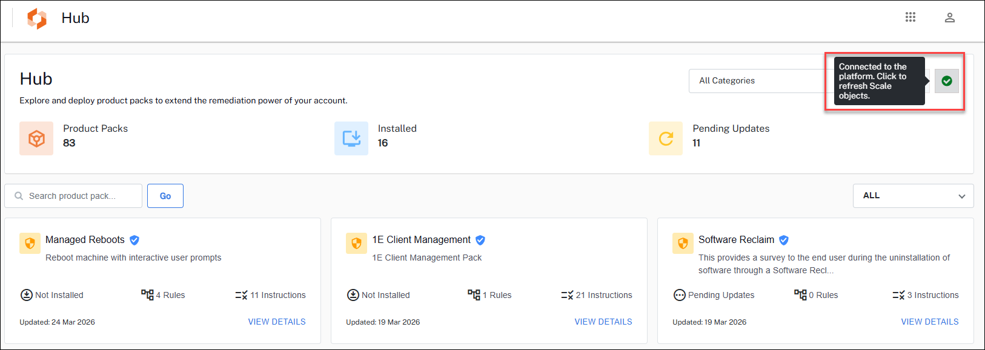This screenshot has height=350, width=985.
Task: Click the 1E Client Management verified badge
Action: (480, 240)
